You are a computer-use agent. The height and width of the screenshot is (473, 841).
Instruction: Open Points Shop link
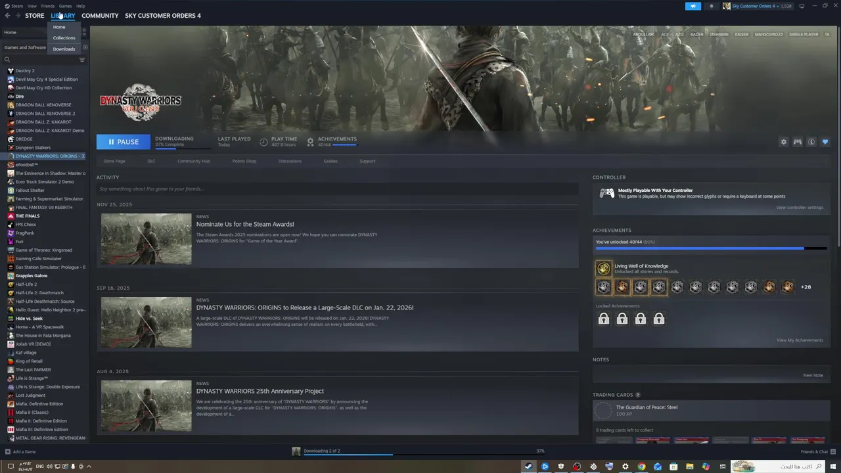click(x=244, y=161)
